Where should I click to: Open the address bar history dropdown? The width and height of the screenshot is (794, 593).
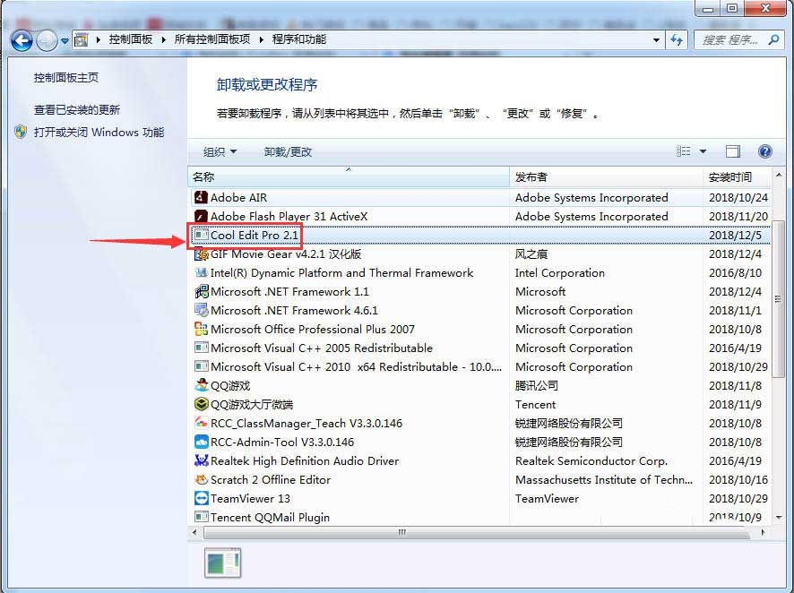click(x=656, y=40)
